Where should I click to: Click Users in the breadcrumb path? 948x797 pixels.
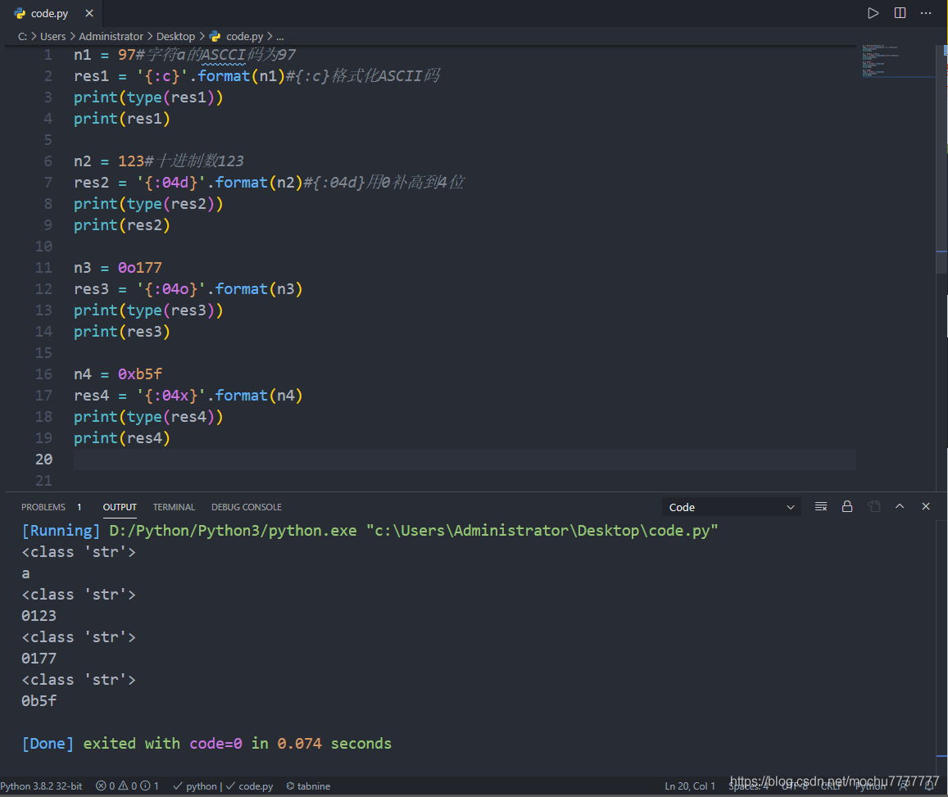(52, 36)
